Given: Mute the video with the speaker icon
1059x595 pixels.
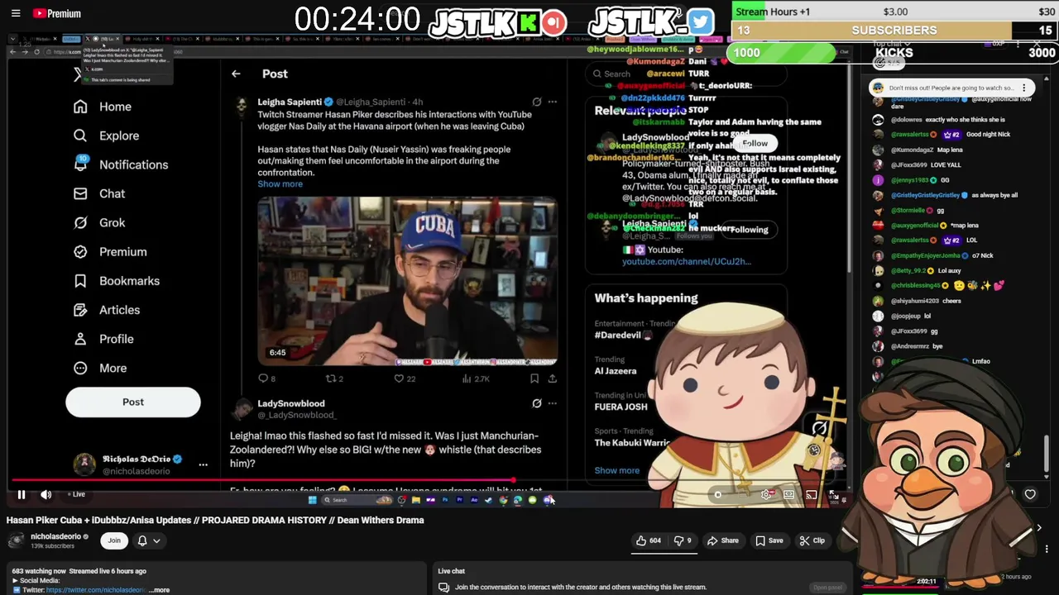Looking at the screenshot, I should 46,494.
